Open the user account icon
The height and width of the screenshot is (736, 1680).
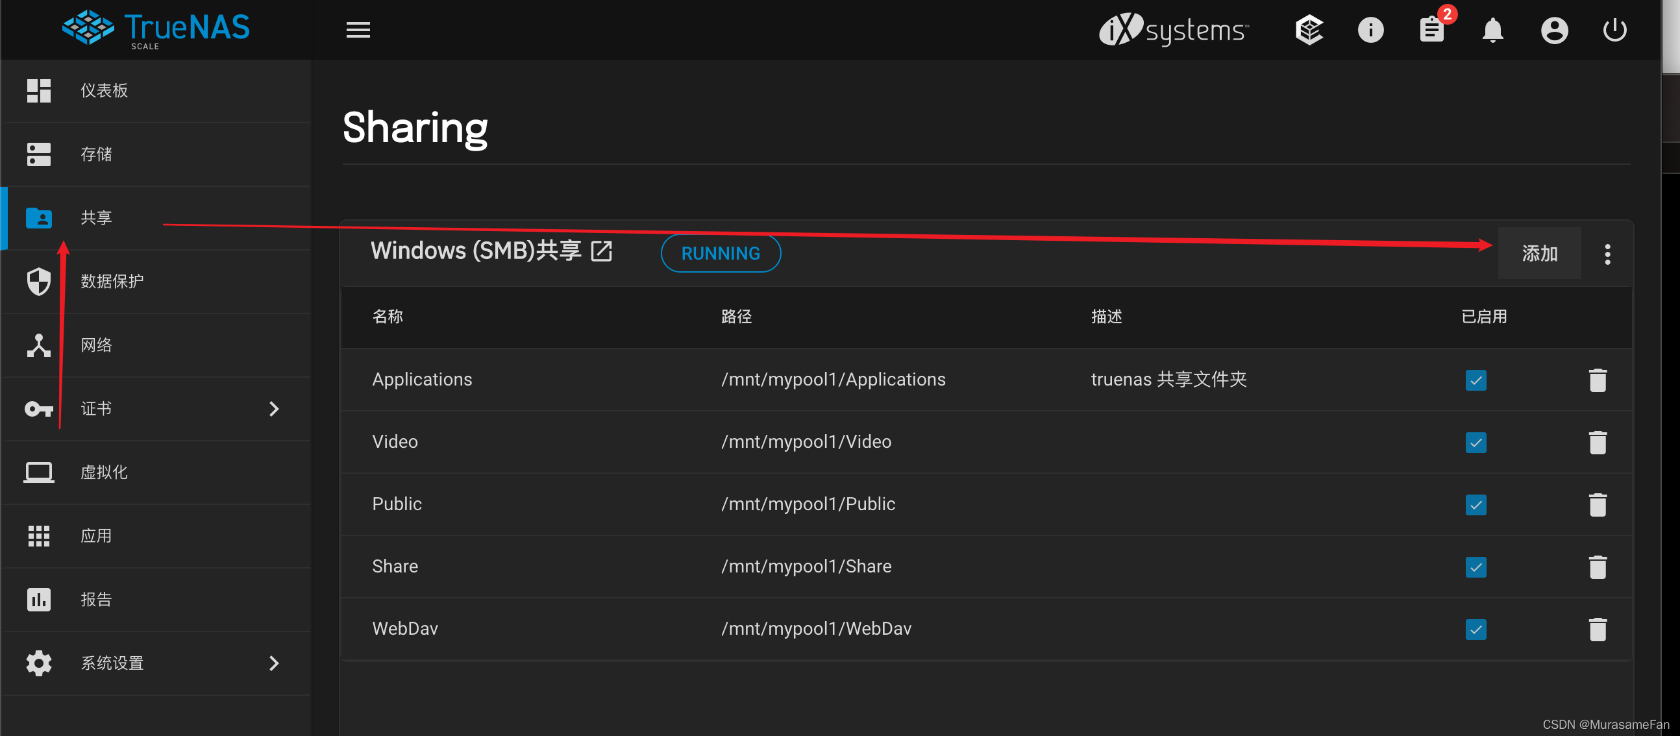click(1554, 30)
